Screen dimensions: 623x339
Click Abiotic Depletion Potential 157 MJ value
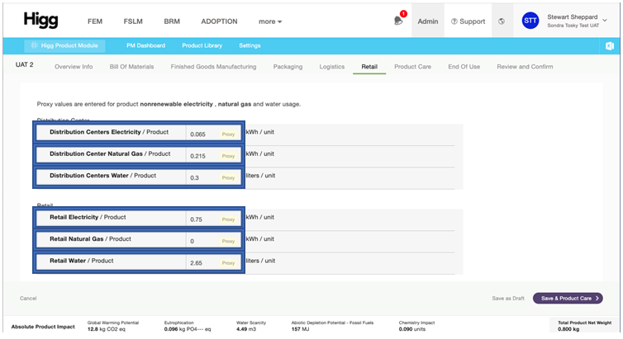pyautogui.click(x=300, y=329)
